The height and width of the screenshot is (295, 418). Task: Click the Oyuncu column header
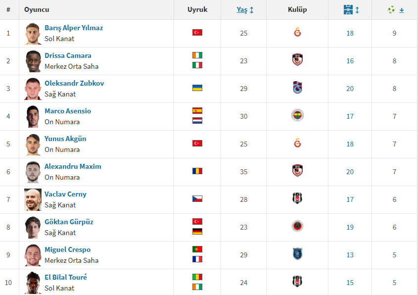(x=37, y=10)
